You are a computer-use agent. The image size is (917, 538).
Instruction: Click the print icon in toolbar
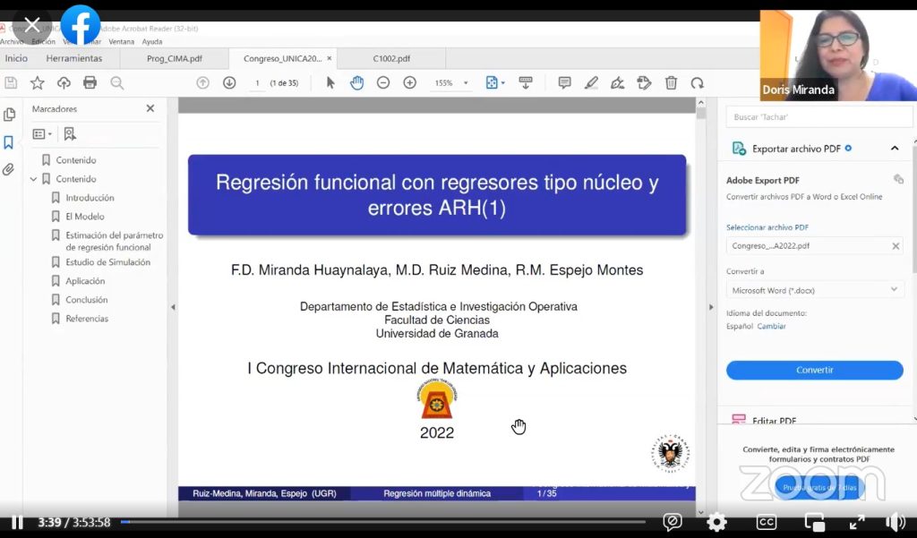coord(90,83)
